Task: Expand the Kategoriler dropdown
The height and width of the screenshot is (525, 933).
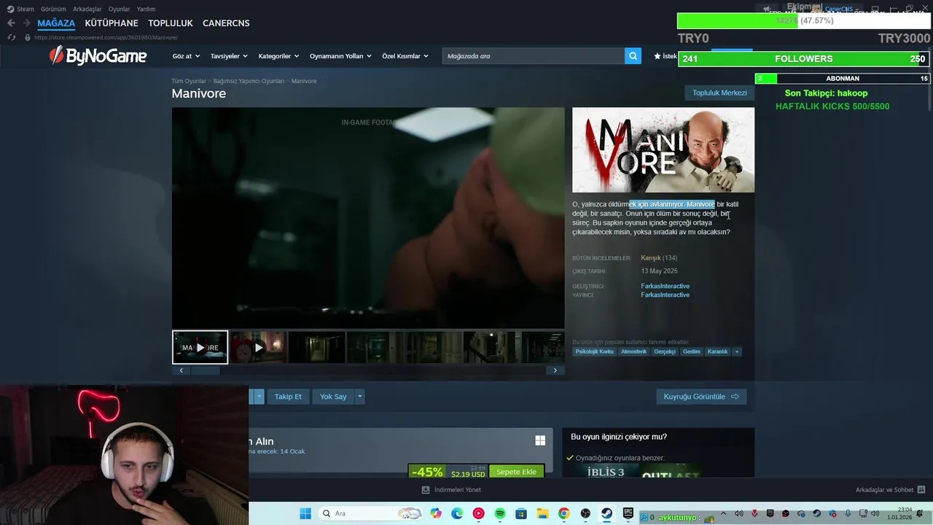Action: (278, 56)
